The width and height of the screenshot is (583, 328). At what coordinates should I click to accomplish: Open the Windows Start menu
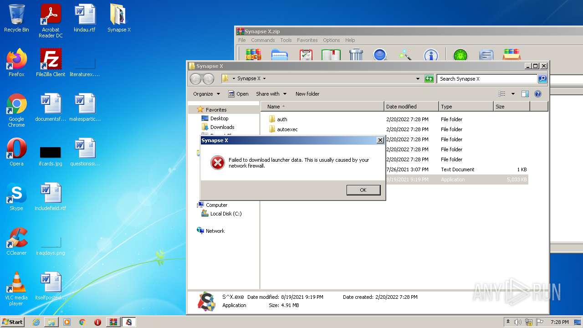point(13,322)
